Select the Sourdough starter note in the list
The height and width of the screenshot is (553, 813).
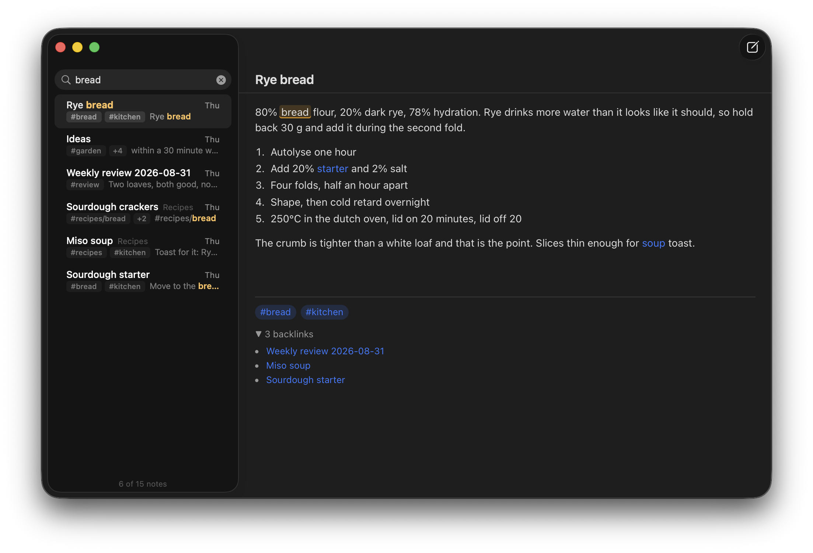tap(143, 281)
